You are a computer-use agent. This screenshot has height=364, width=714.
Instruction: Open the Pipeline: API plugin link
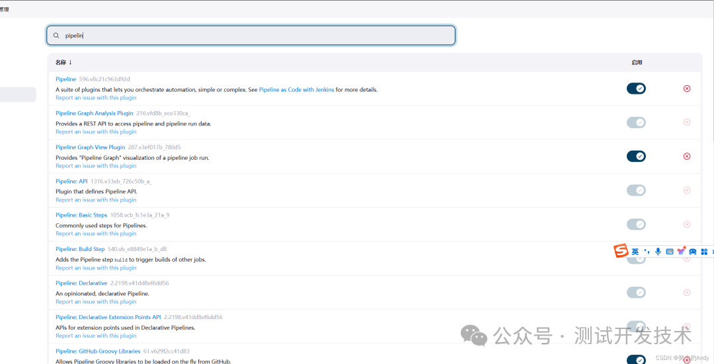pos(71,181)
